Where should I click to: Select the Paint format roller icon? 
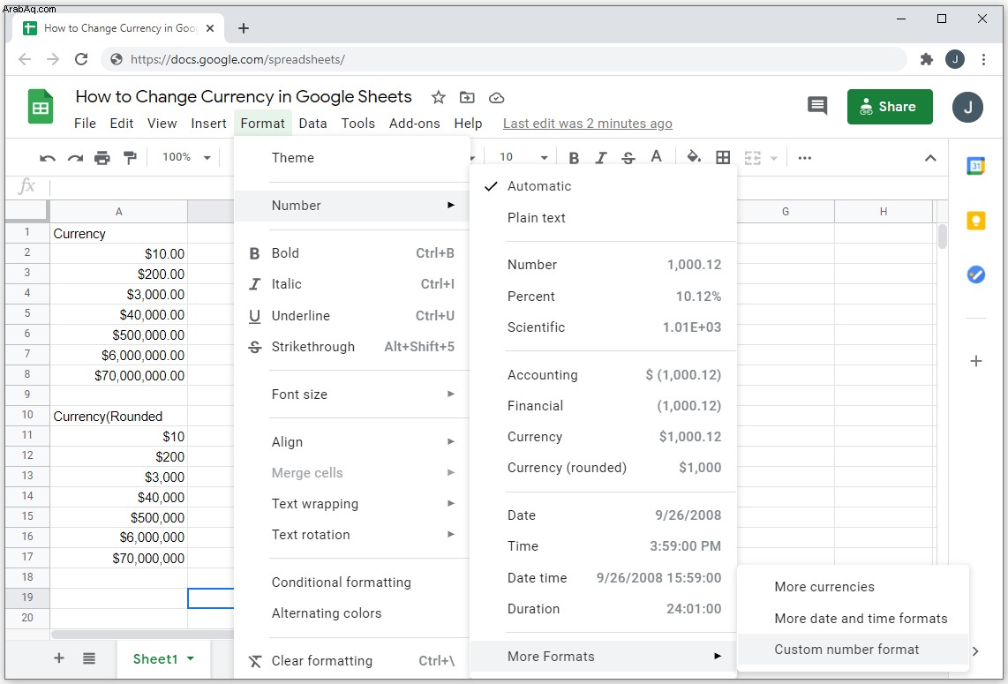130,157
